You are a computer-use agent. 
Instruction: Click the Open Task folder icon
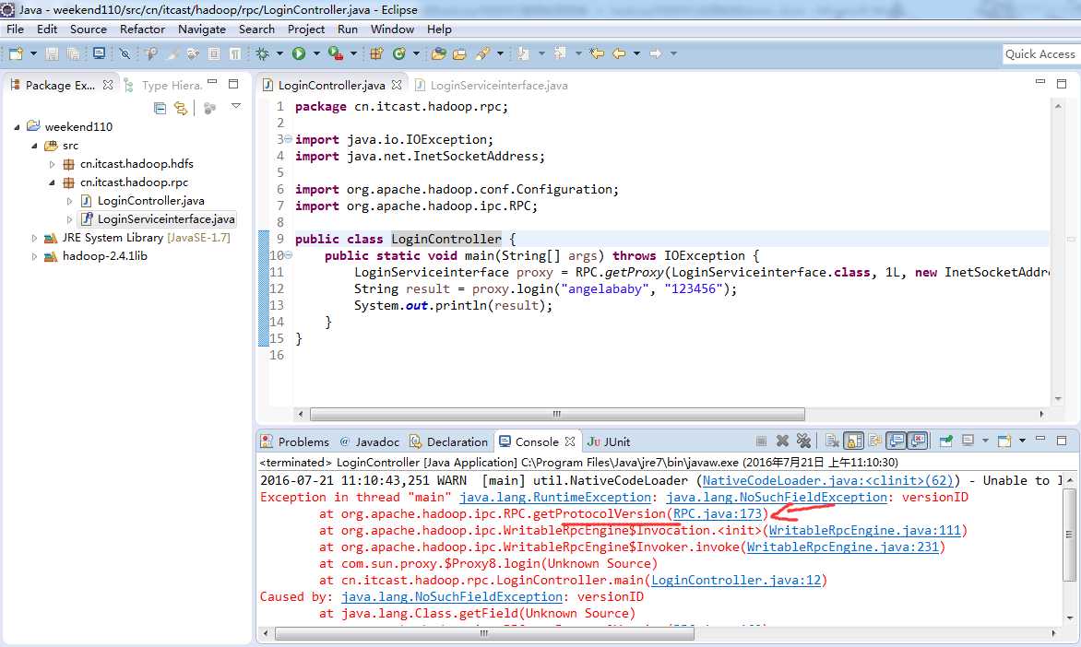[x=459, y=53]
